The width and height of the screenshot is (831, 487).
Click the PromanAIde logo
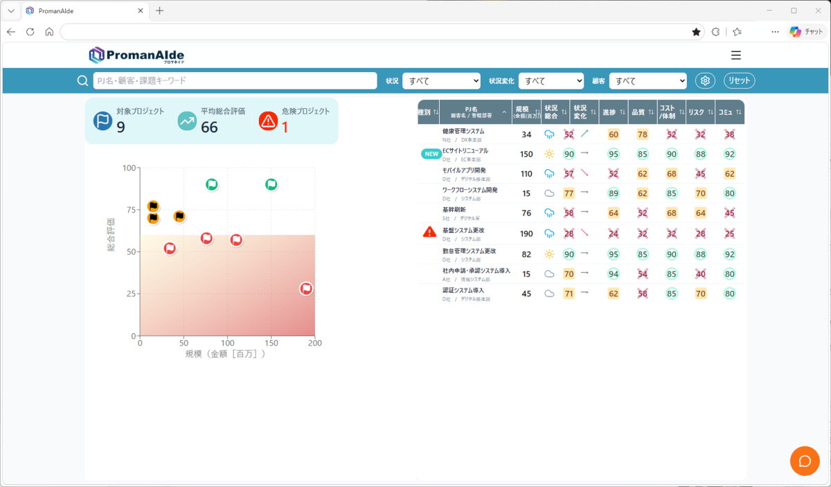[136, 55]
